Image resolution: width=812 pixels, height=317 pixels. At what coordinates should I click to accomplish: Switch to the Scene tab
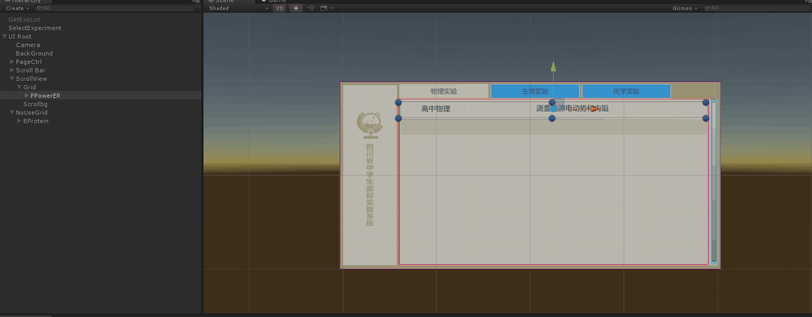[x=229, y=2]
